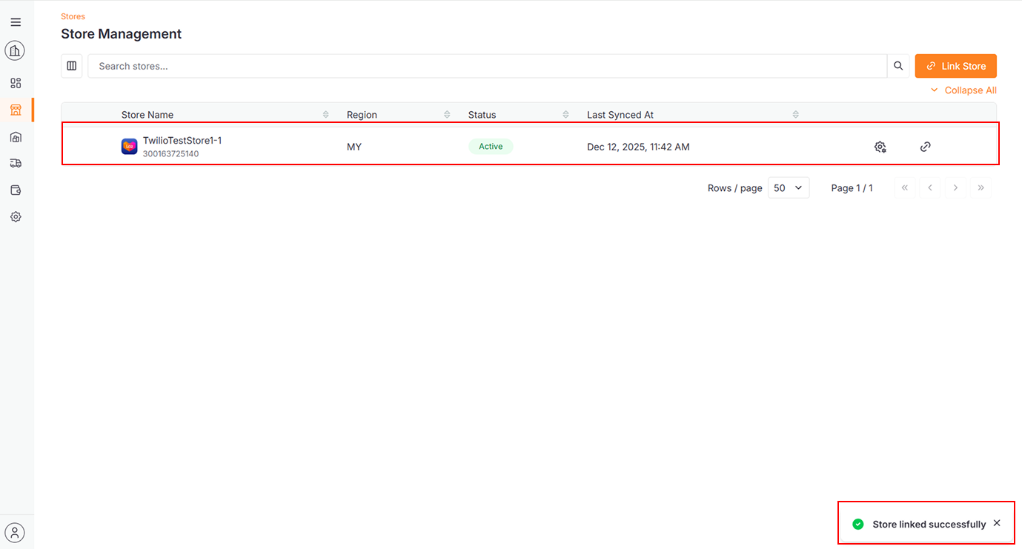Image resolution: width=1022 pixels, height=549 pixels.
Task: Collapse All store rows
Action: point(963,90)
